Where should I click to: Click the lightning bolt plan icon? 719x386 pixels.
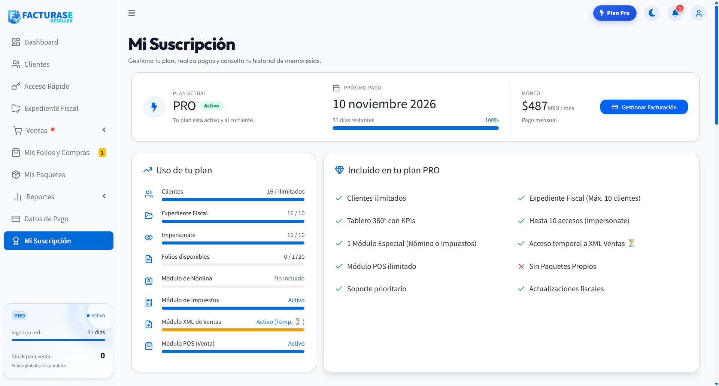(x=154, y=107)
